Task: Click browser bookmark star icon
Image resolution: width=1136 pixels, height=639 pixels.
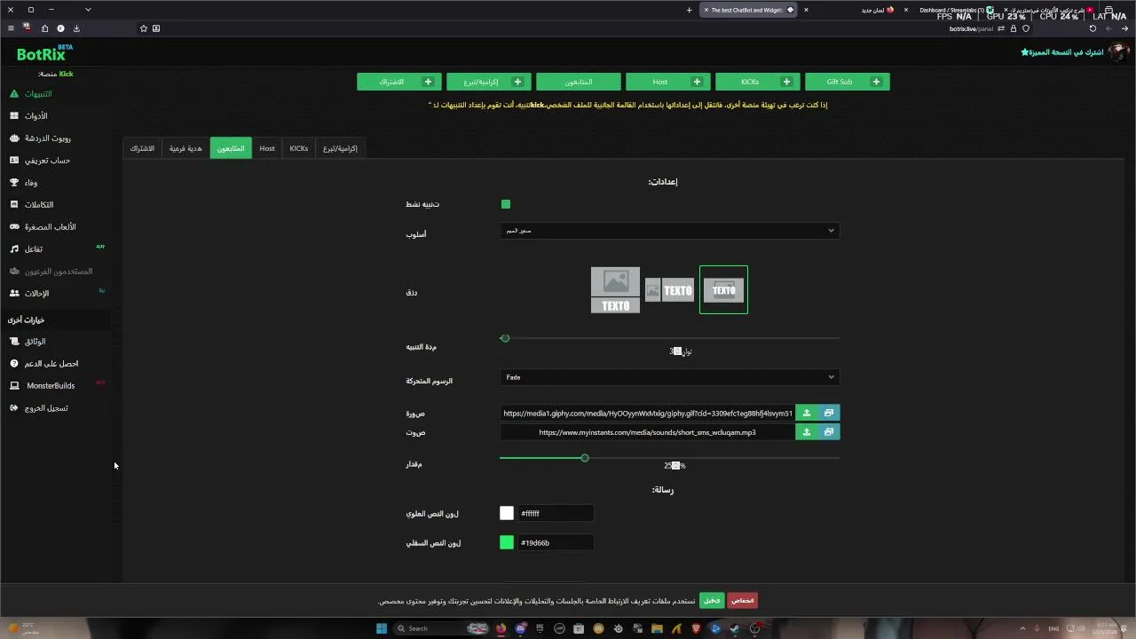Action: tap(143, 28)
